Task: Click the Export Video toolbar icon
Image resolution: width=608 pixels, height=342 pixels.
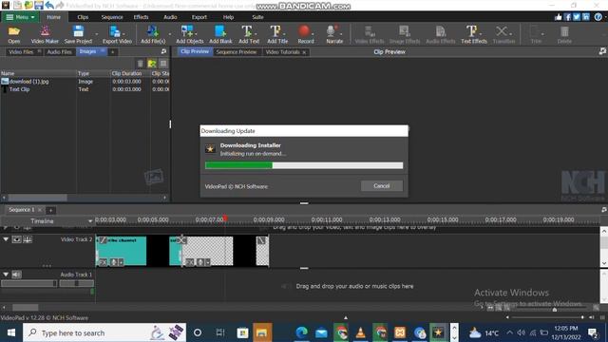Action: (117, 34)
